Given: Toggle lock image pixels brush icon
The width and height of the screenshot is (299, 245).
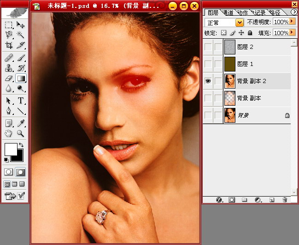Looking at the screenshot, I should click(x=233, y=33).
